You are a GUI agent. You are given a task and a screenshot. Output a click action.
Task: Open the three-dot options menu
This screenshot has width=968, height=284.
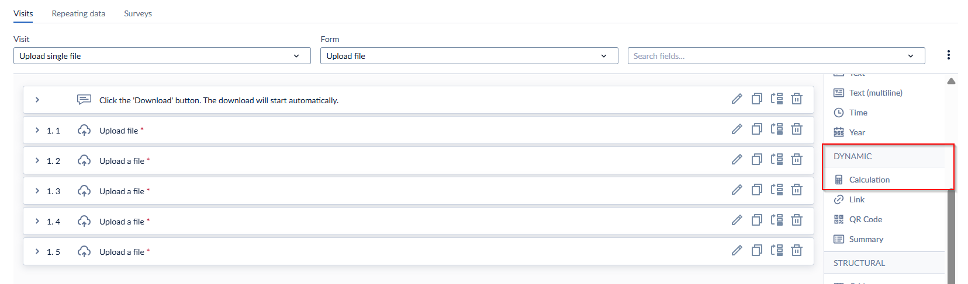(x=948, y=55)
